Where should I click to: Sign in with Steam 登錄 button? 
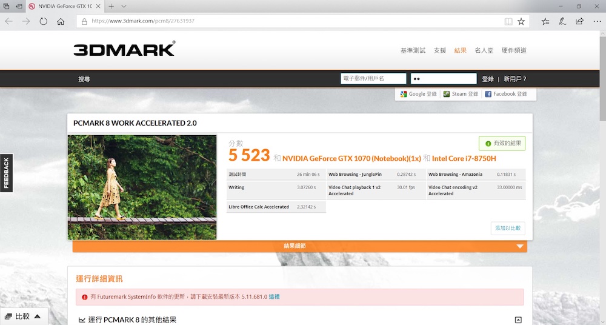(x=461, y=94)
